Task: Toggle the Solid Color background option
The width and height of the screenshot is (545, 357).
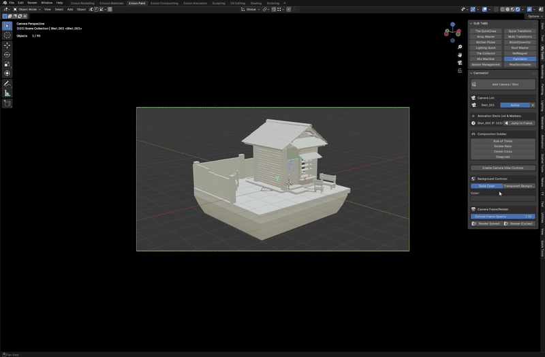Action: tap(486, 186)
